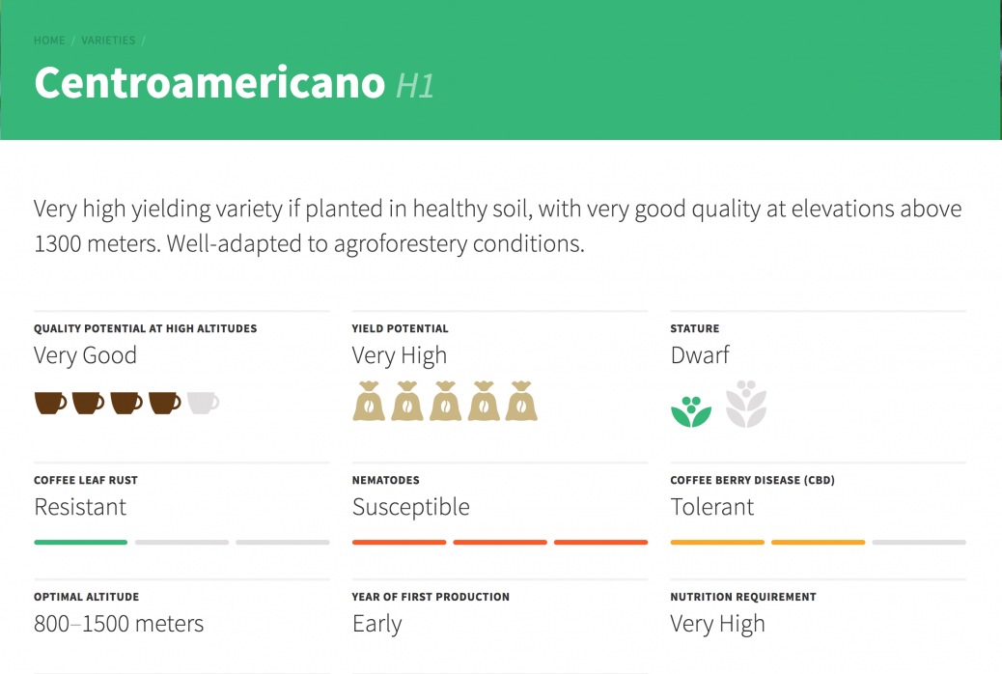Click the Susceptible nematodes rating text

411,508
